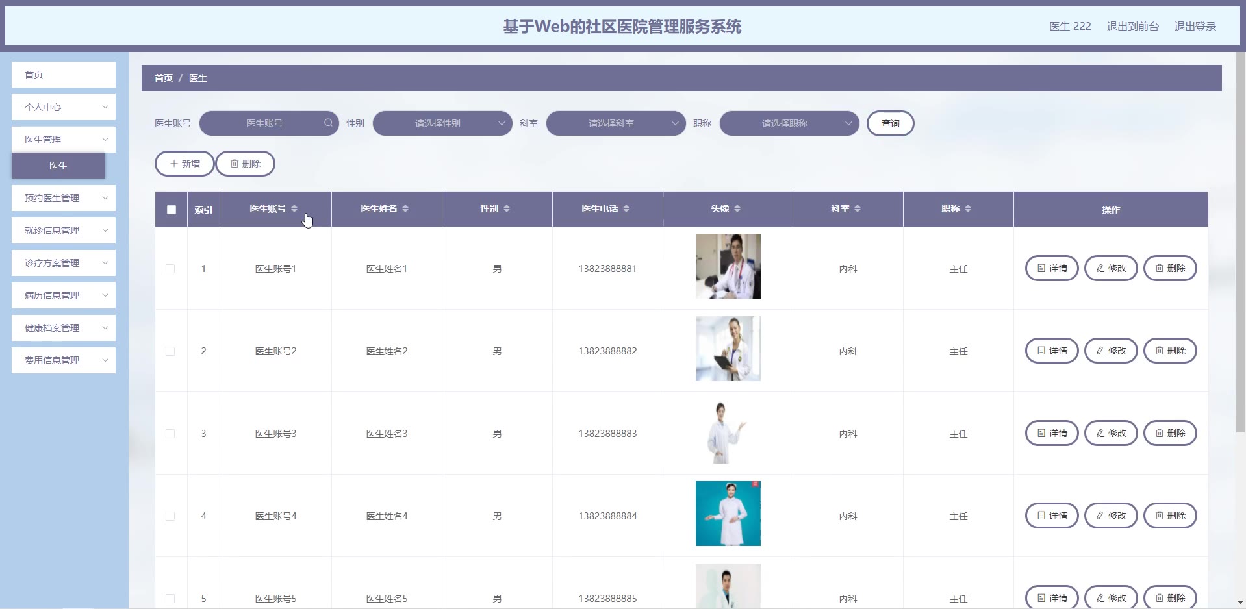Click the batch 删除 button above table
The image size is (1246, 609).
(x=245, y=164)
